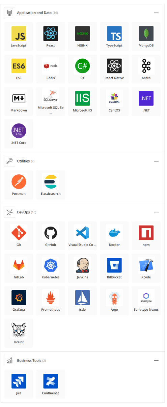Click the Microsoft SQL Server thumbnail
The image size is (167, 407).
(x=51, y=98)
